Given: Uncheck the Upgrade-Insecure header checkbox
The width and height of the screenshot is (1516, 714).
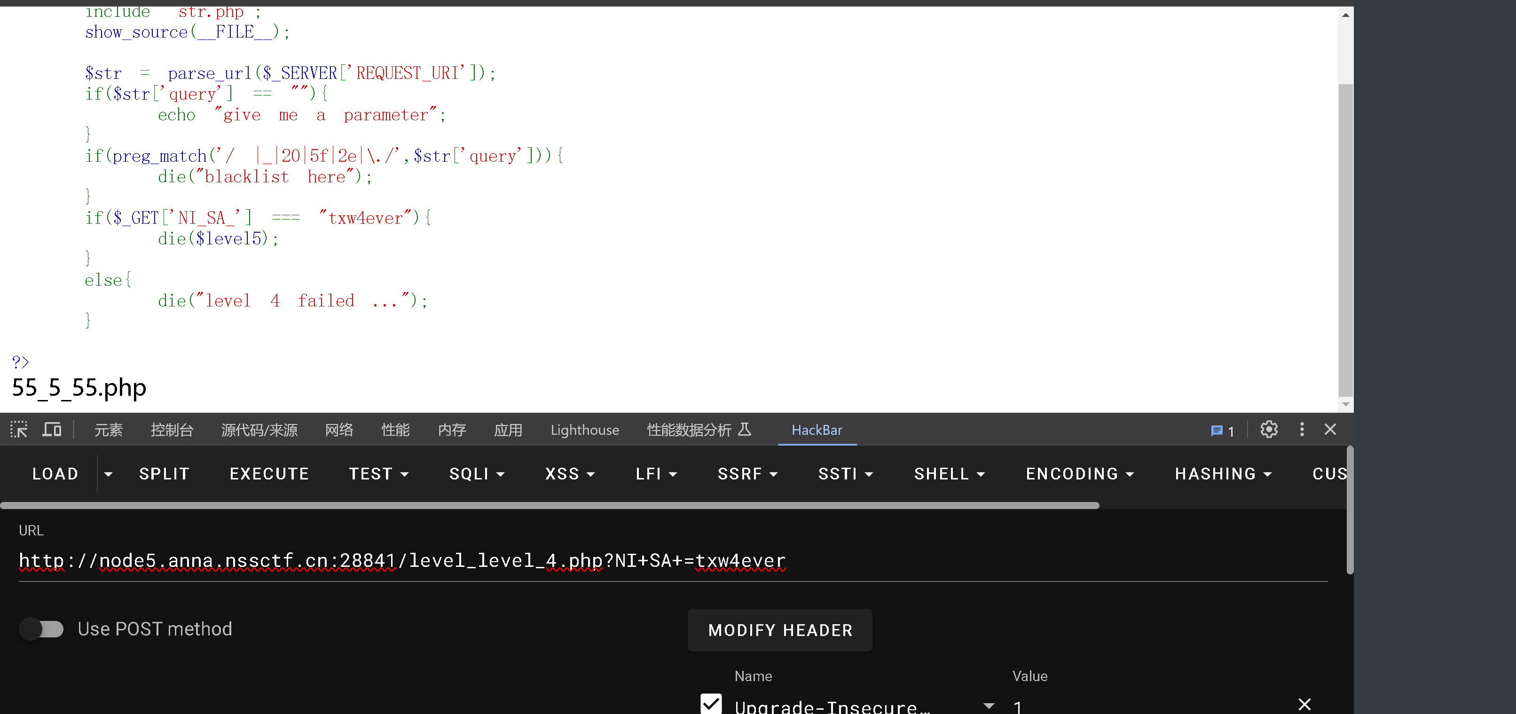Looking at the screenshot, I should tap(711, 704).
